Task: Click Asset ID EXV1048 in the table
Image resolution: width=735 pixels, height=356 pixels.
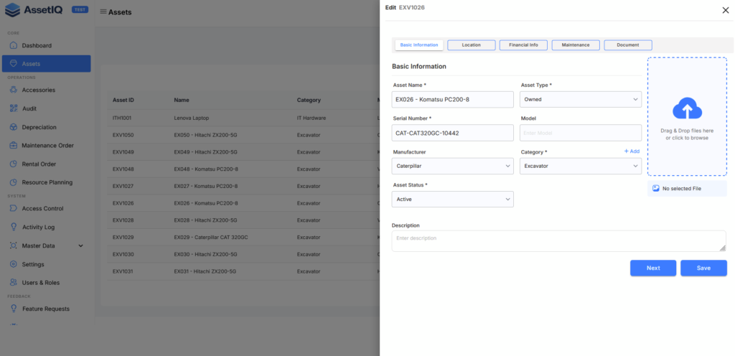Action: pyautogui.click(x=123, y=169)
